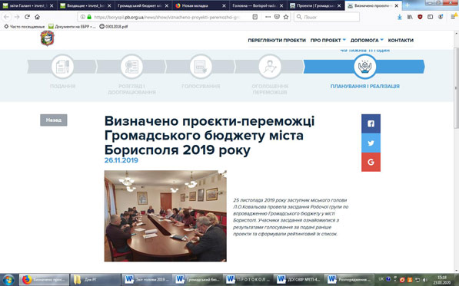This screenshot has width=459, height=286.
Task: Click the Назад button
Action: [54, 120]
